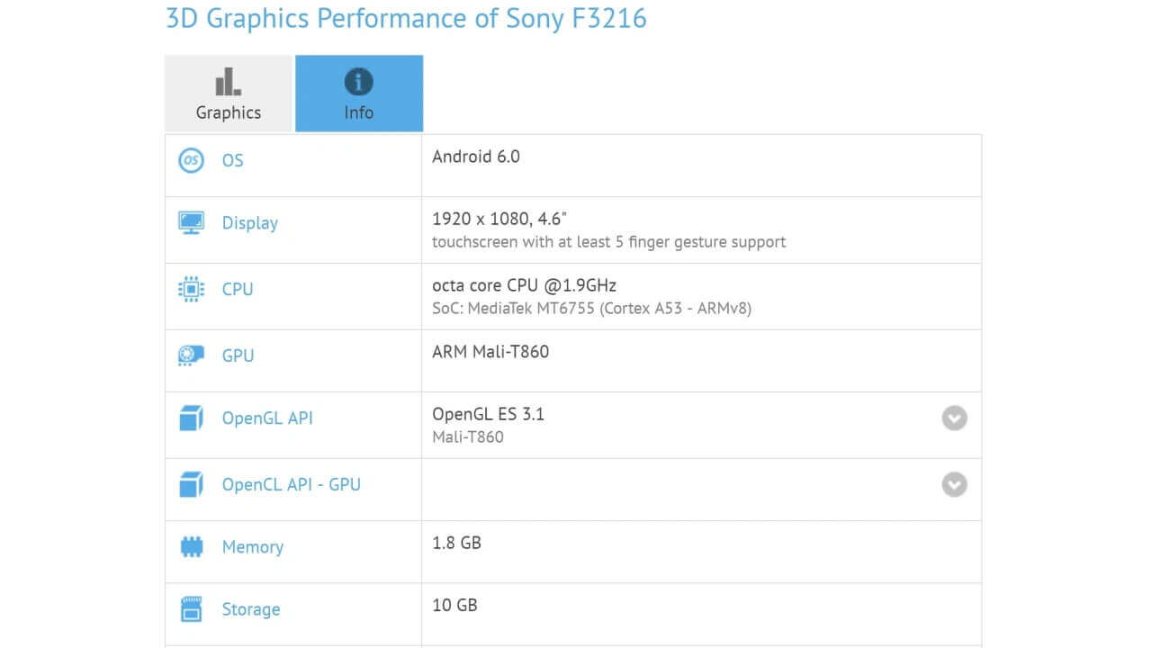The image size is (1152, 648).
Task: Click the Display row label
Action: [249, 222]
